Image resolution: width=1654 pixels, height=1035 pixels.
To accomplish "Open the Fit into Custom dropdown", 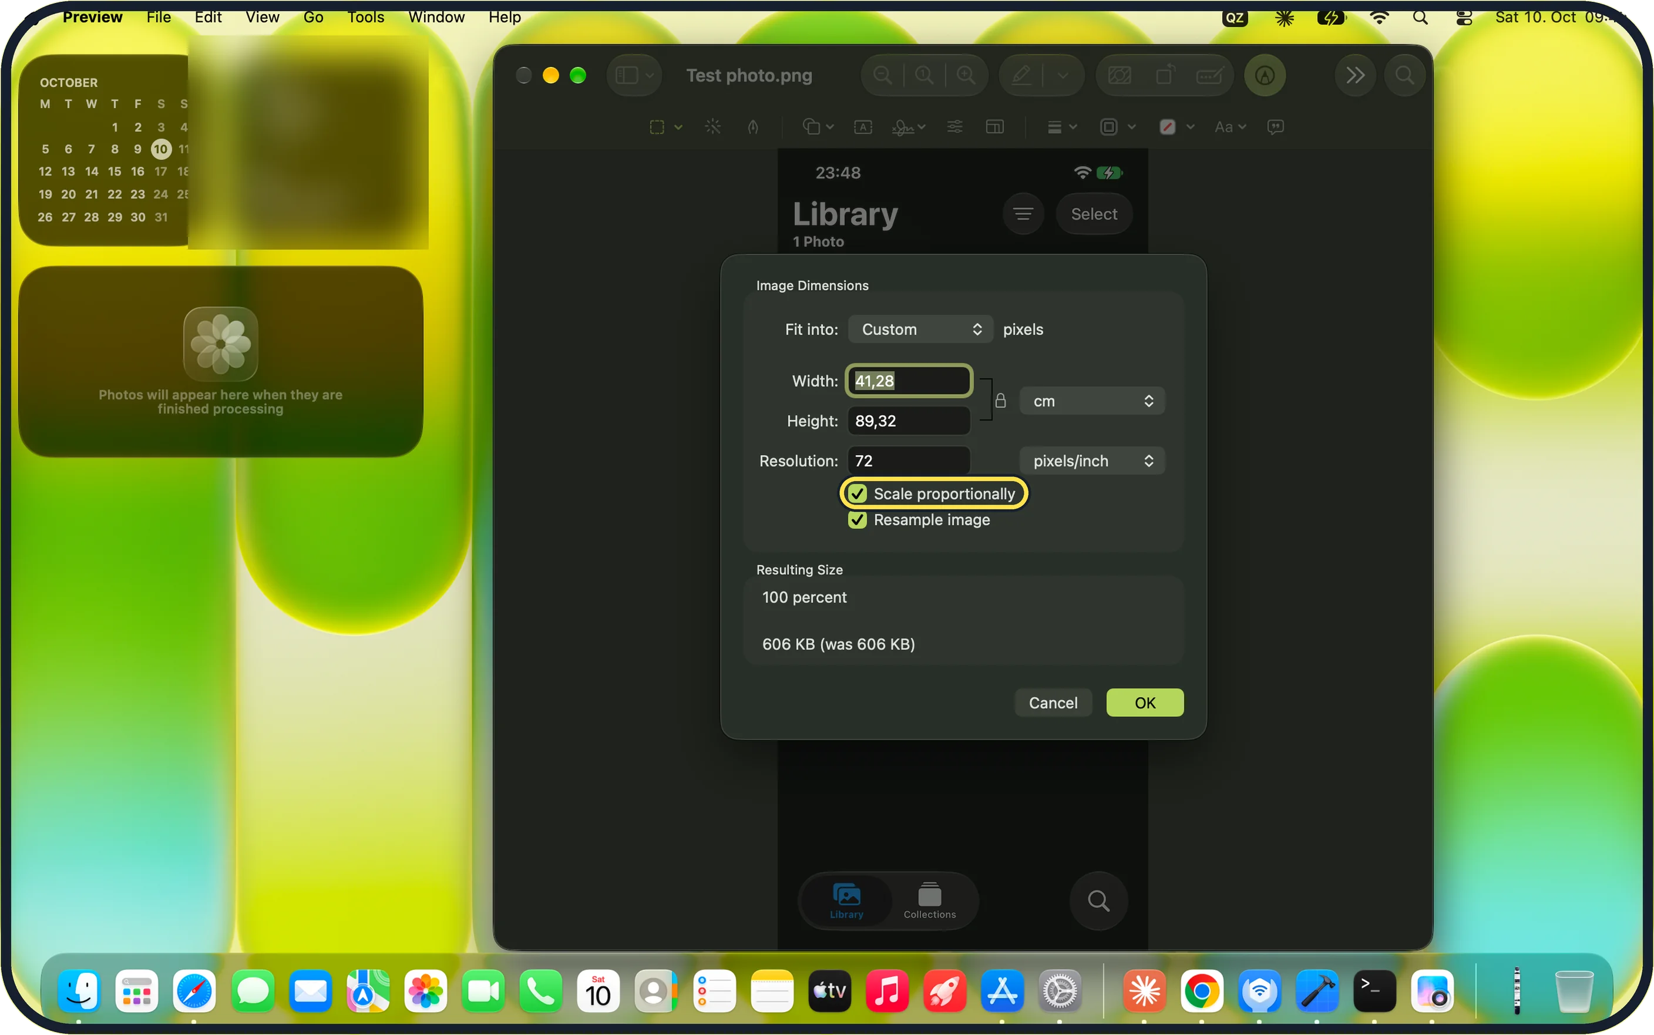I will tap(920, 330).
